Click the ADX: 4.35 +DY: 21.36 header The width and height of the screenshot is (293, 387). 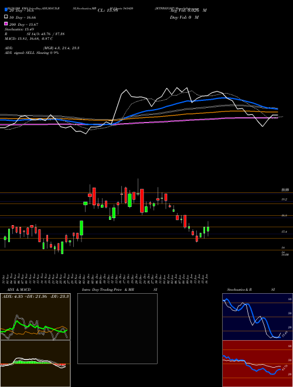(35, 297)
